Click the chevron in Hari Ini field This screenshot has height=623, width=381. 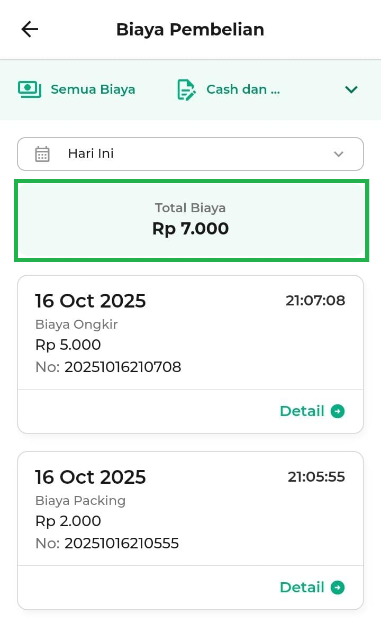(x=339, y=154)
